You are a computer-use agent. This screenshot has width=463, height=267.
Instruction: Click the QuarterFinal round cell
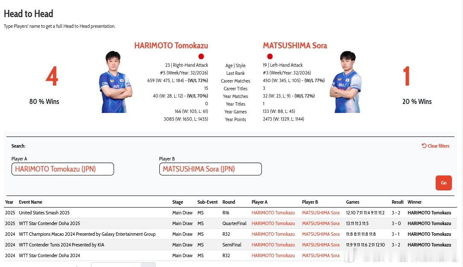tap(234, 223)
